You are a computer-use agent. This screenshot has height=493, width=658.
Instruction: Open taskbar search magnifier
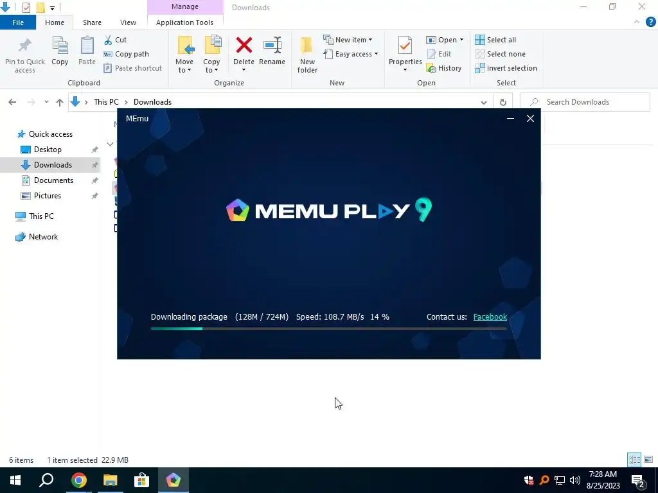point(46,480)
